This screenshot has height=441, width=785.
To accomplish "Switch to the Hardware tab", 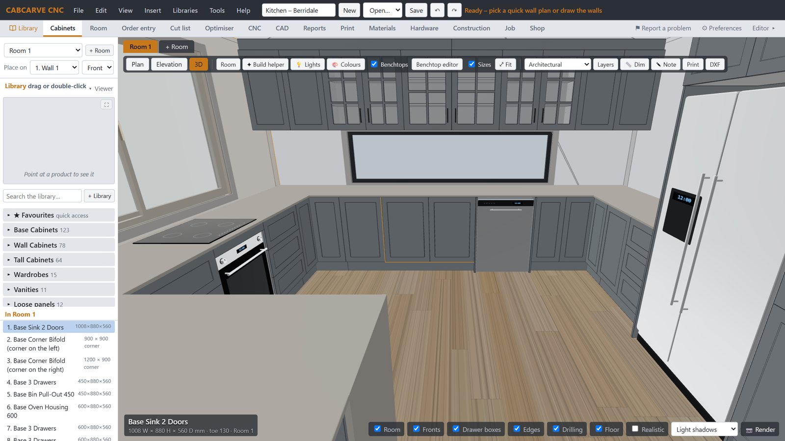I will tap(424, 28).
